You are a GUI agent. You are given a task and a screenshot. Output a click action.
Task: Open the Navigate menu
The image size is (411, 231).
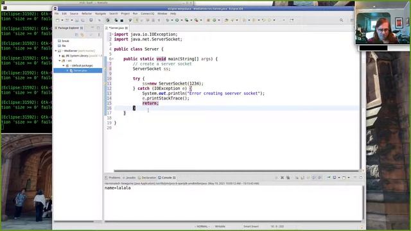(100, 13)
